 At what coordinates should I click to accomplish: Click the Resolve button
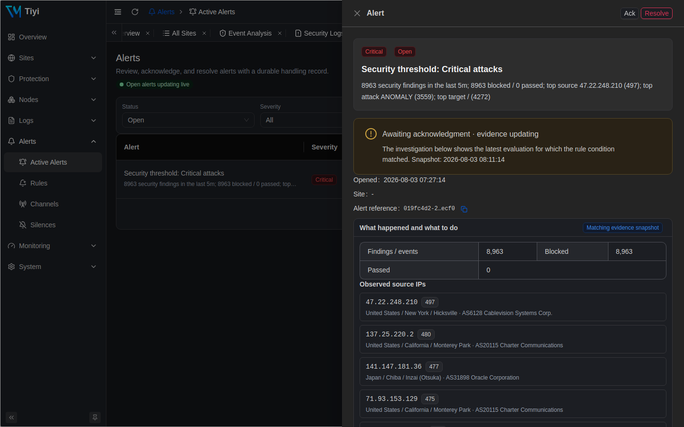[x=656, y=13]
